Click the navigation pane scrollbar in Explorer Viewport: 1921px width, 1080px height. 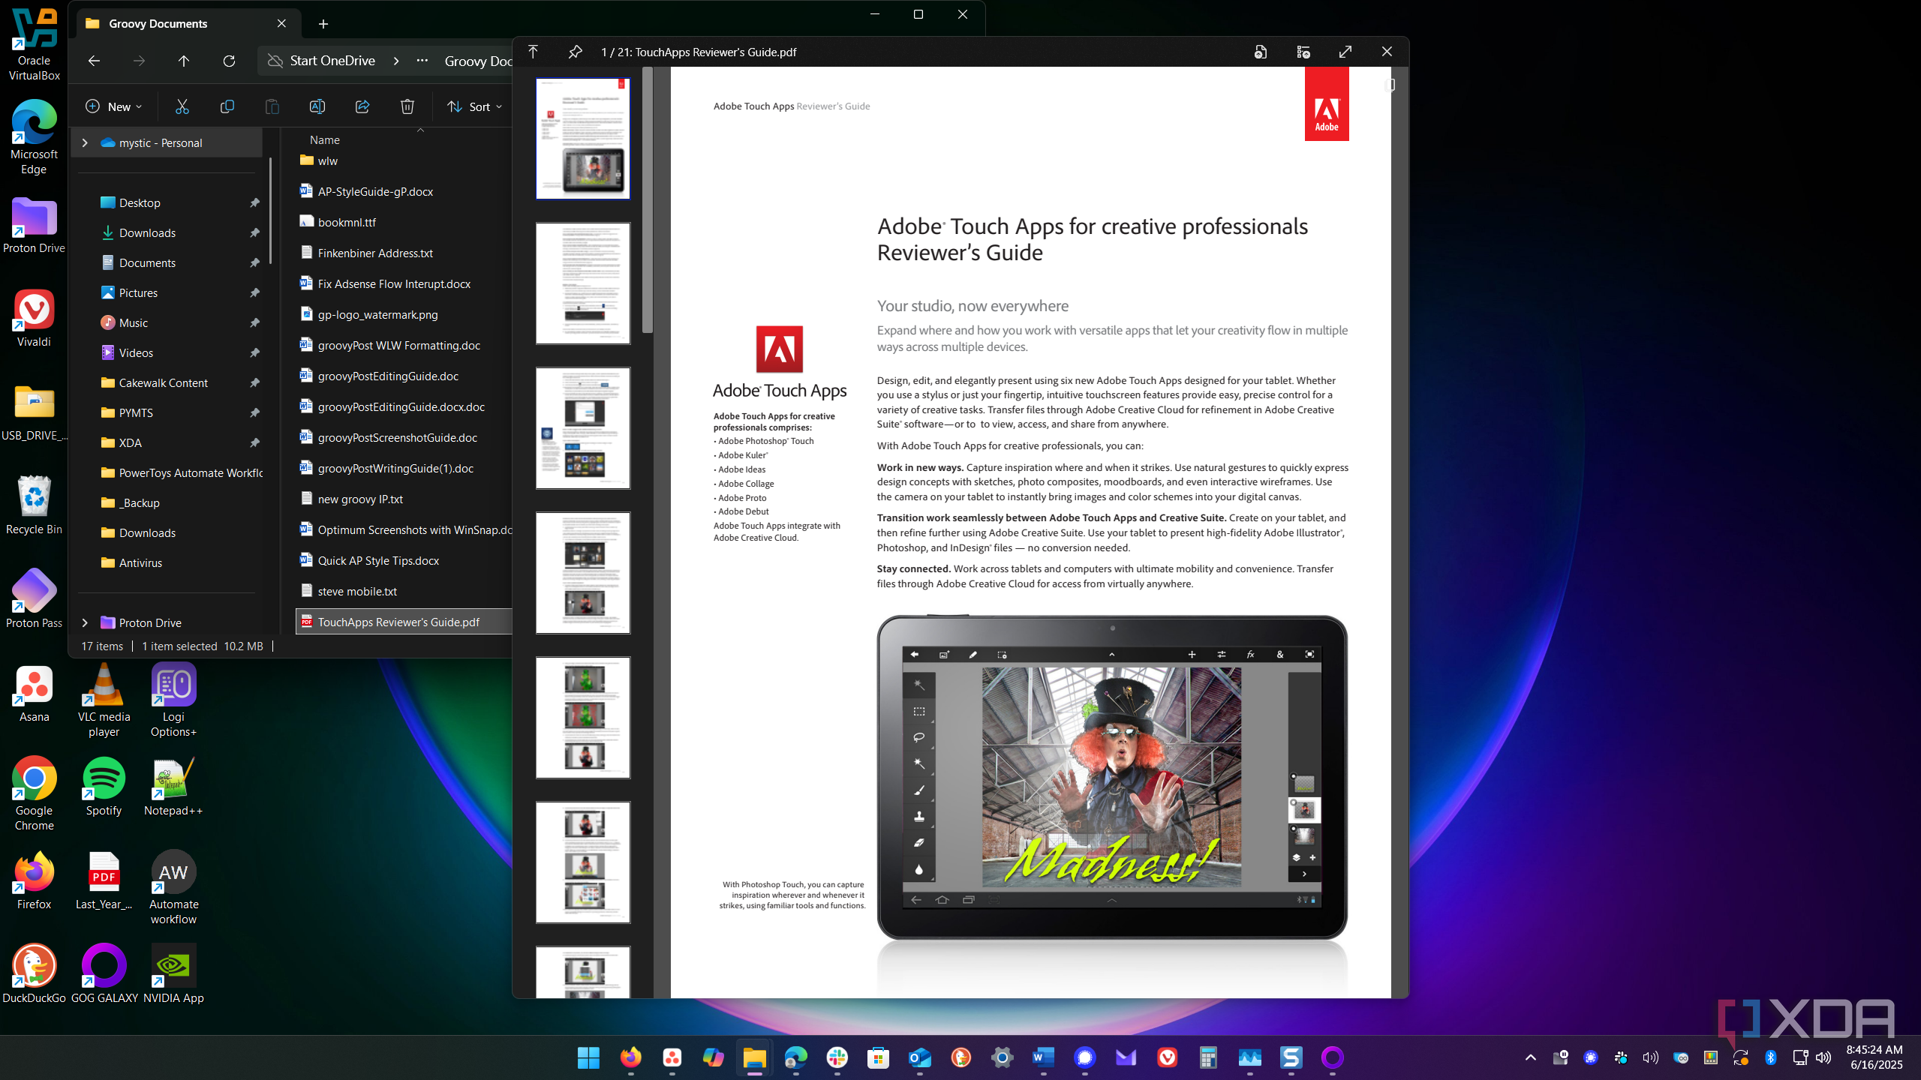coord(270,210)
